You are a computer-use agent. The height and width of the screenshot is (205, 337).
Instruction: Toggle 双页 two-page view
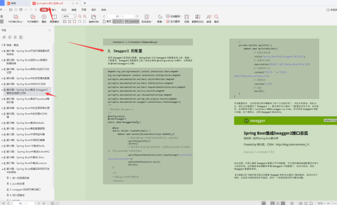118,21
